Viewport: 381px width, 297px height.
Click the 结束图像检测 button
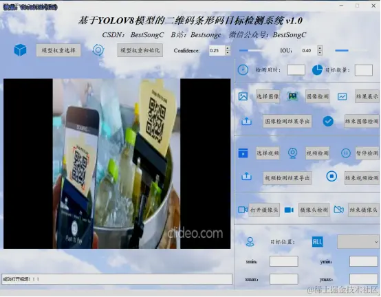[362, 121]
